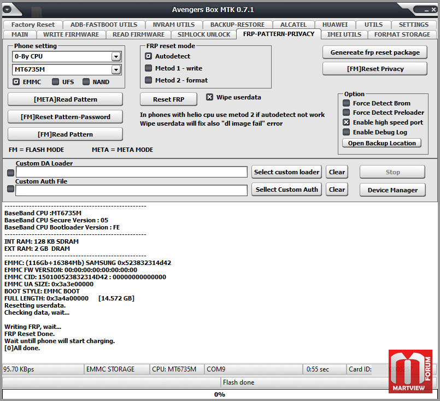
Task: Open the NVRAM UTILS tab
Action: click(x=174, y=25)
